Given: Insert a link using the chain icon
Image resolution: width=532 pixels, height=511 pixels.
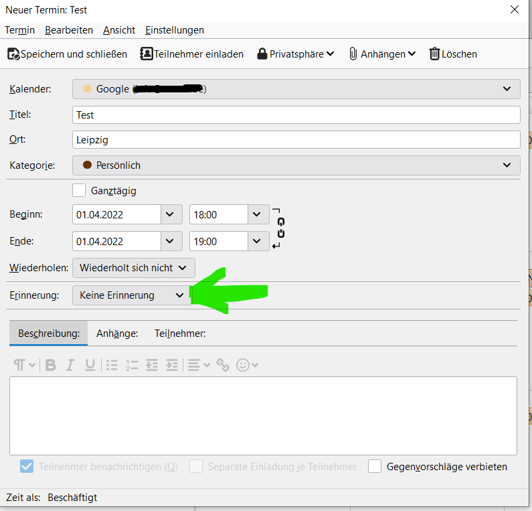Looking at the screenshot, I should coord(223,365).
